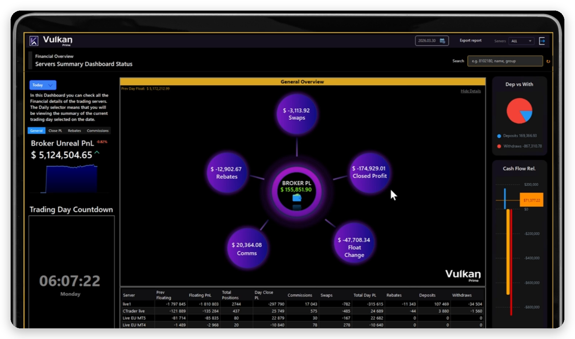Focus the search input field
Image resolution: width=575 pixels, height=339 pixels.
click(x=505, y=61)
